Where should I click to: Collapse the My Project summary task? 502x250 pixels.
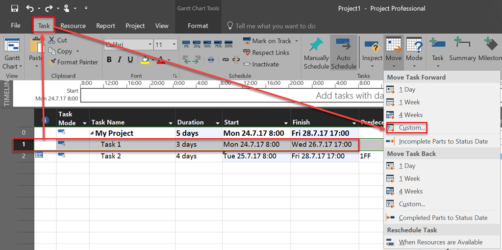[x=92, y=133]
